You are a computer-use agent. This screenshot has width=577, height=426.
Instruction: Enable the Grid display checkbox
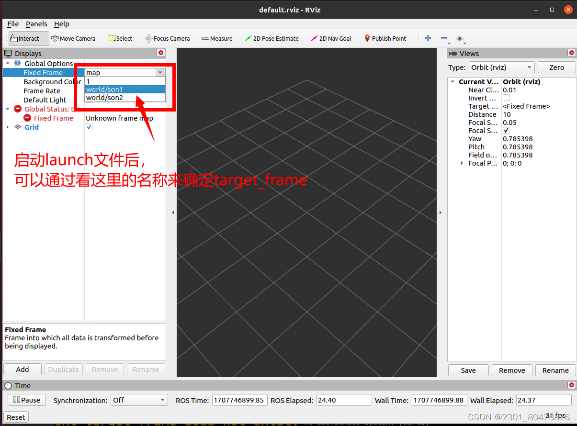coord(89,127)
